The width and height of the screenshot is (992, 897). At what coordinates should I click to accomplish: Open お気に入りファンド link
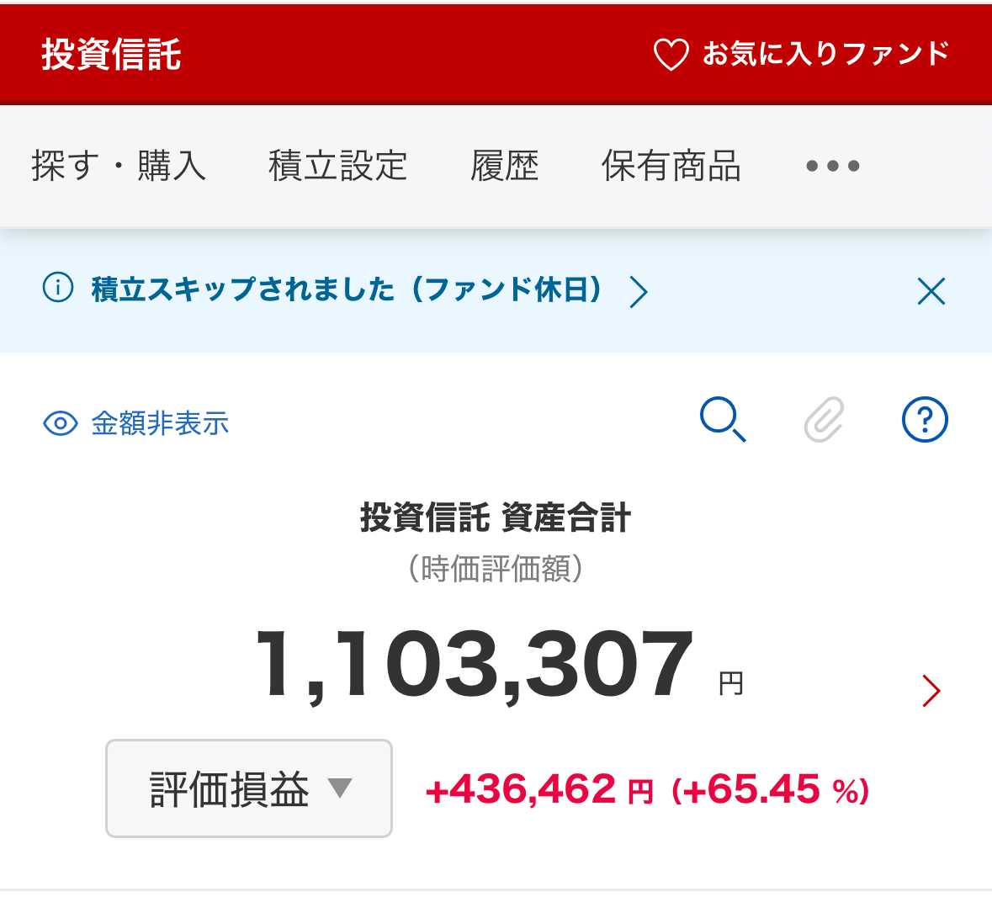tap(825, 54)
